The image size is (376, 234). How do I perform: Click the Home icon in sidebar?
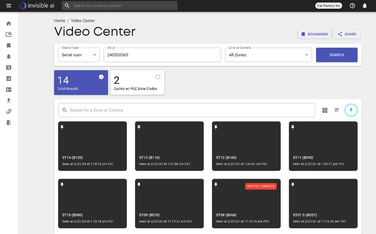[x=9, y=24]
